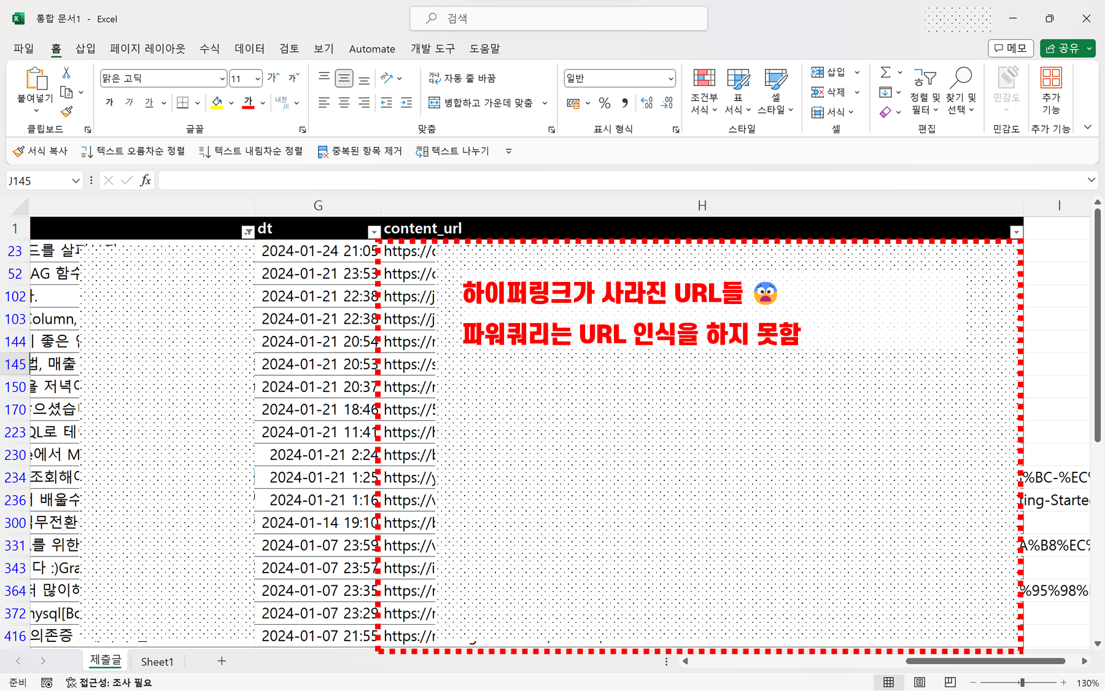This screenshot has height=691, width=1105.
Task: Toggle underline formatting button
Action: pyautogui.click(x=149, y=103)
